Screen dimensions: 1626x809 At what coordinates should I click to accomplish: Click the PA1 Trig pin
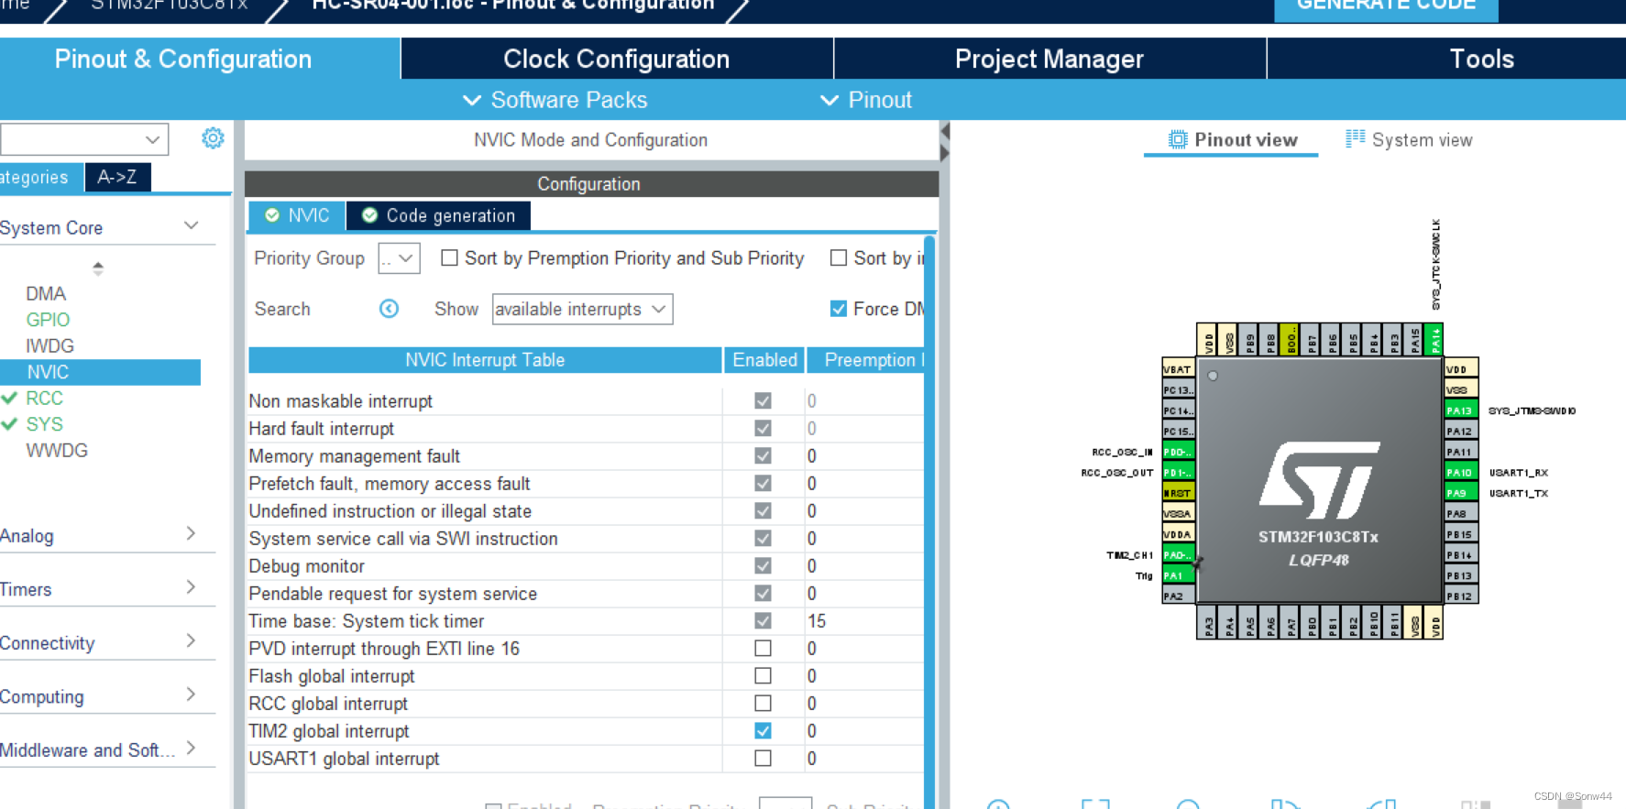click(x=1179, y=575)
